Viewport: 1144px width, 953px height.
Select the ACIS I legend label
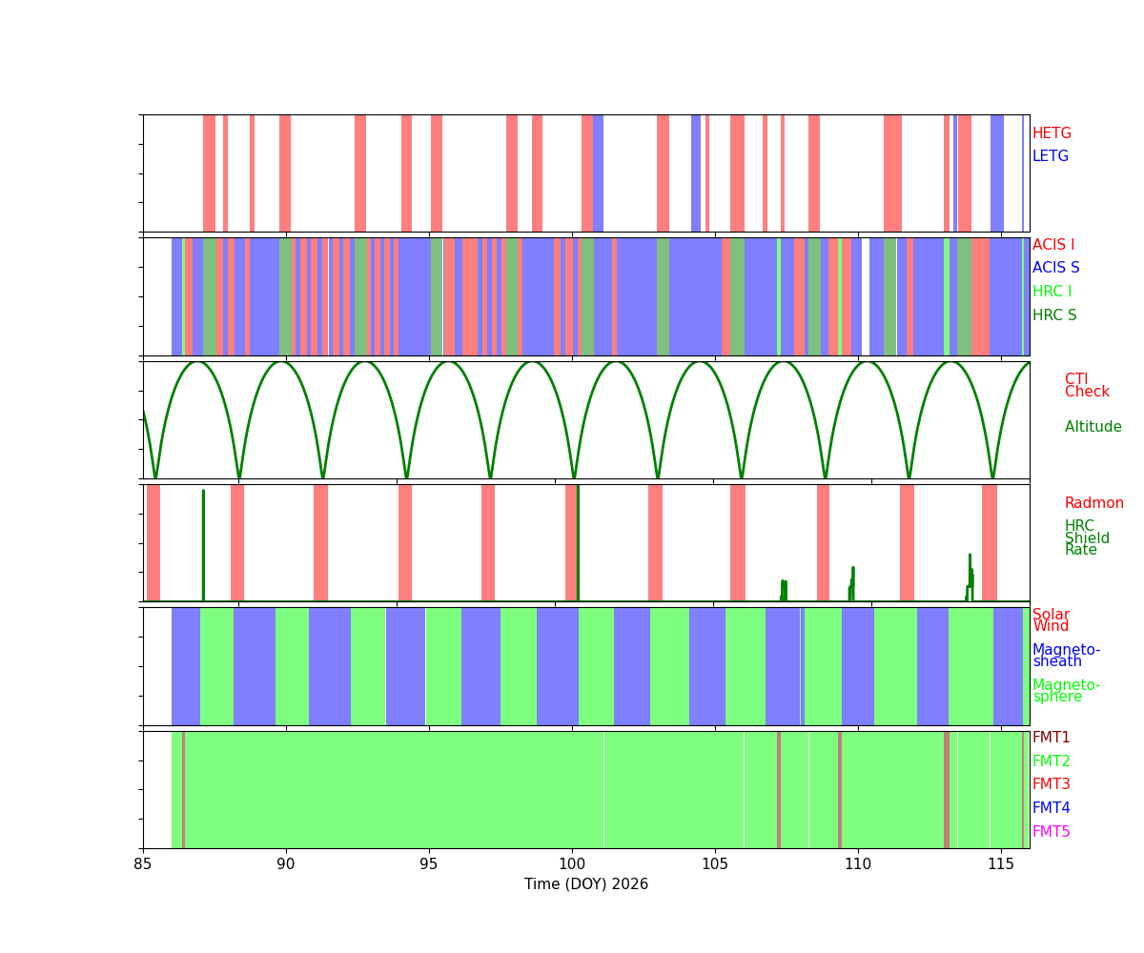click(x=1052, y=245)
